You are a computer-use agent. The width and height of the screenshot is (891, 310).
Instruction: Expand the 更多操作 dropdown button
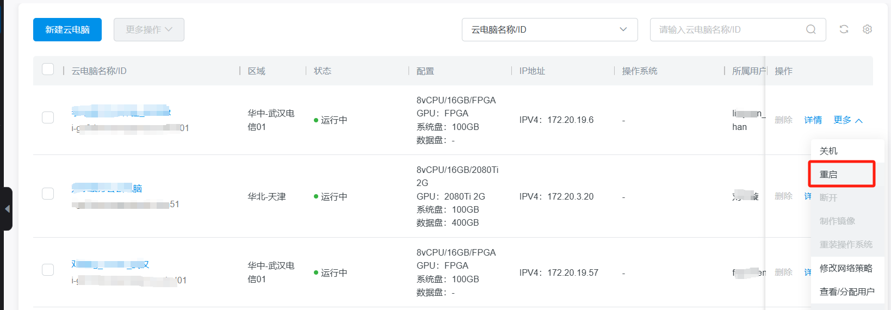pos(148,29)
